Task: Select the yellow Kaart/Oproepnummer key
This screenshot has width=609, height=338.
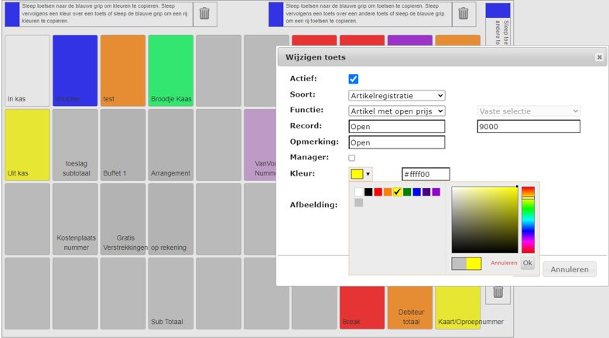Action: tap(457, 308)
